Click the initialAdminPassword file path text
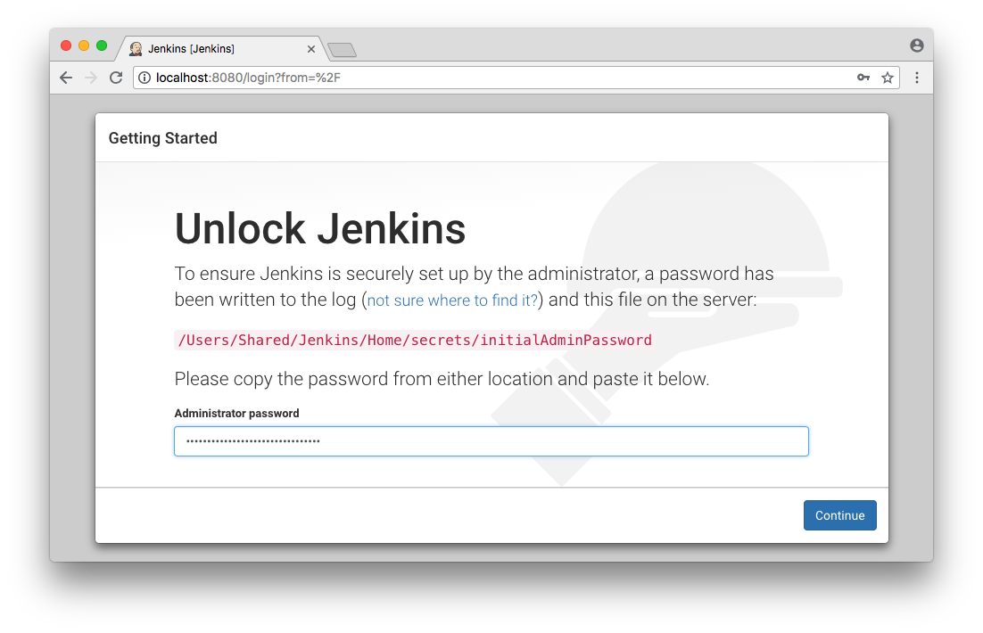Screen dimensions: 983x633 415,340
